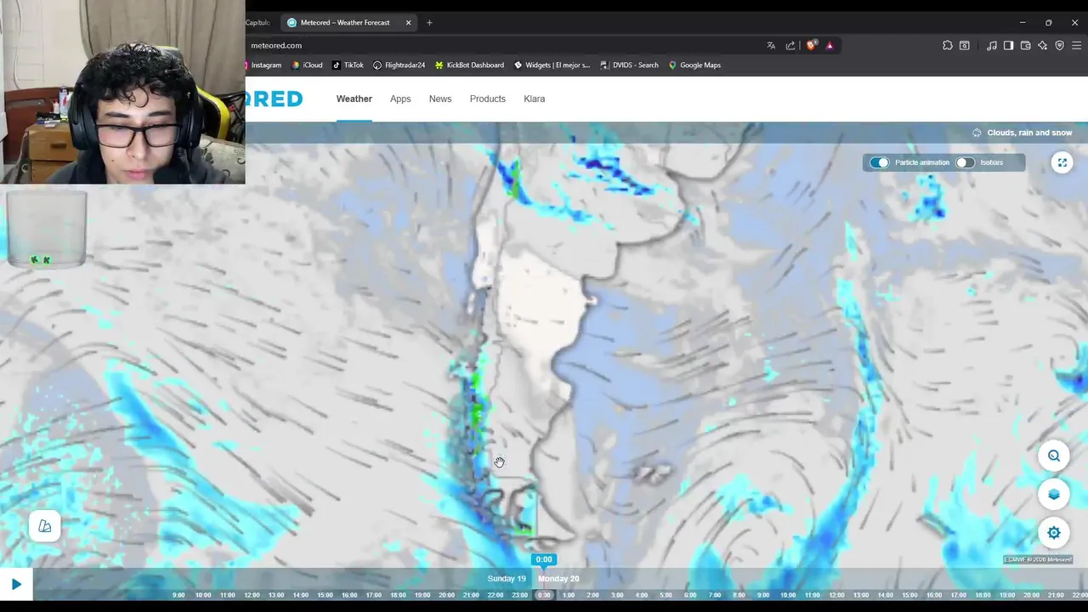The width and height of the screenshot is (1088, 612).
Task: Open the Brave Wallet icon
Action: tap(1025, 46)
